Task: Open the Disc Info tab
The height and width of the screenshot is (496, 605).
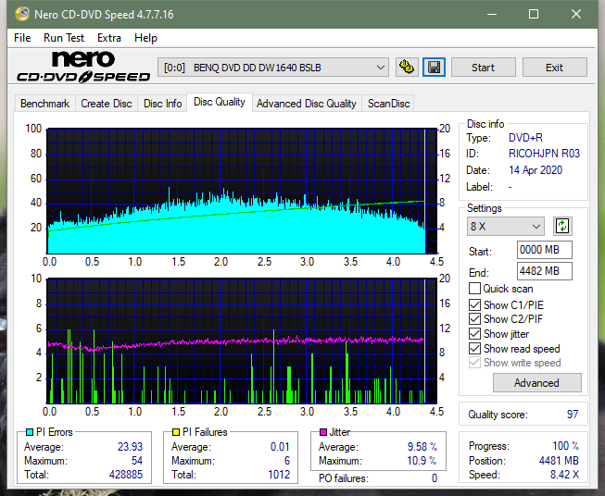Action: pyautogui.click(x=162, y=104)
